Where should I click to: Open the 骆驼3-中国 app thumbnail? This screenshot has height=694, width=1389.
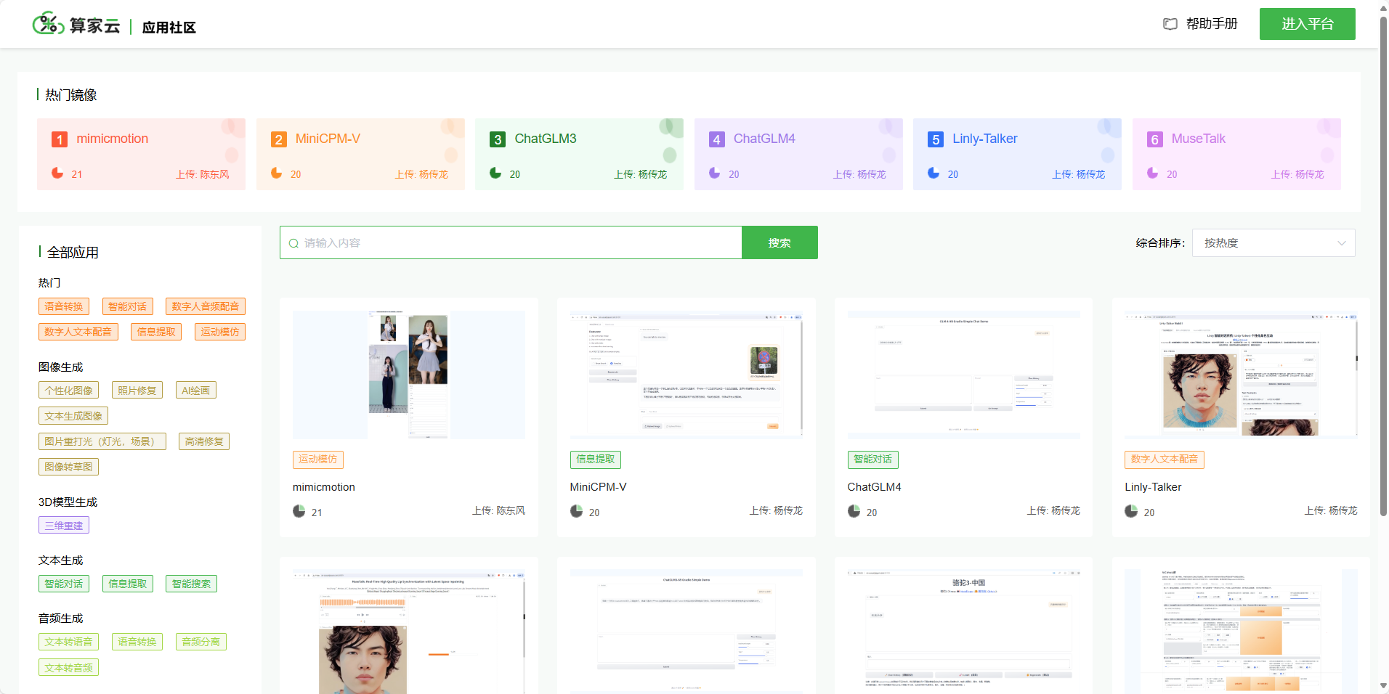964,632
